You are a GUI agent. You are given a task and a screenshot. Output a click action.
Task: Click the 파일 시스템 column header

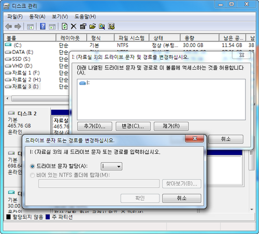pos(132,38)
